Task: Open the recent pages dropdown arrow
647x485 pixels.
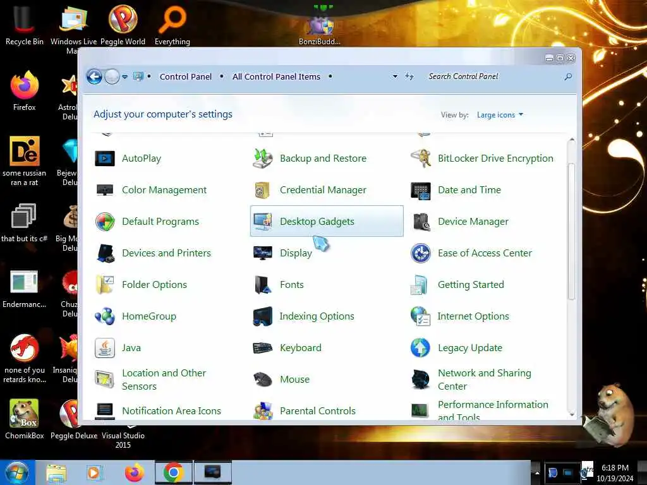Action: [x=124, y=76]
